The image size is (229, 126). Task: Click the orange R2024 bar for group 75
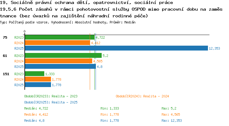tap(57, 43)
